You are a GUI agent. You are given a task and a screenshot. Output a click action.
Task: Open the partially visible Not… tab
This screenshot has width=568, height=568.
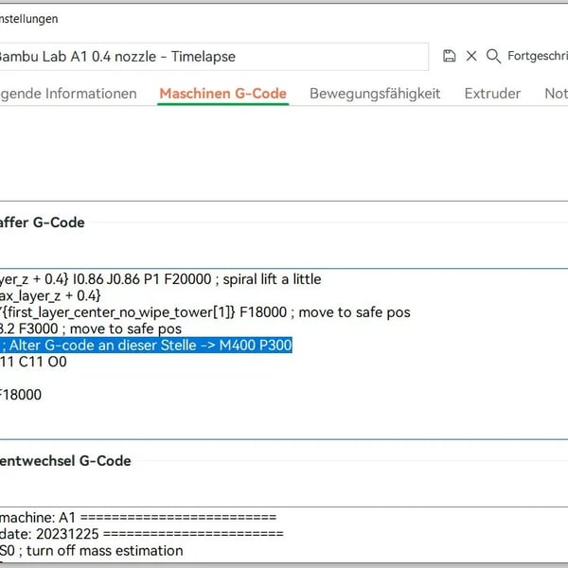pyautogui.click(x=556, y=94)
